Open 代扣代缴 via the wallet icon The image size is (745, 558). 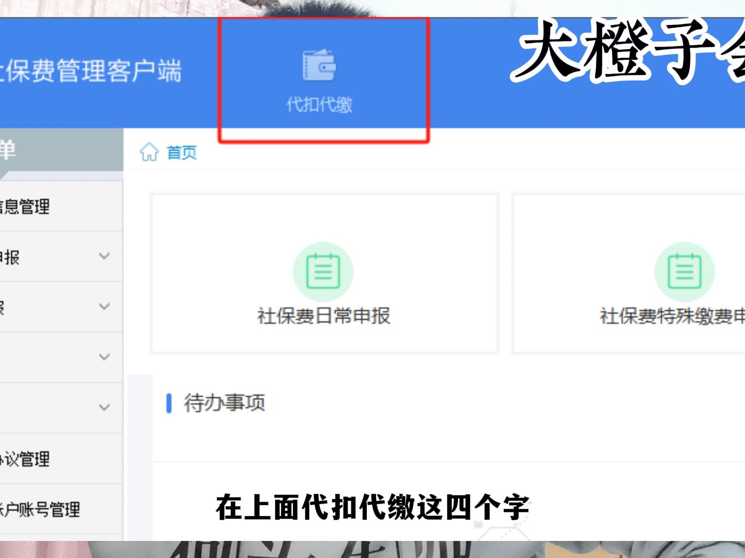[x=319, y=65]
